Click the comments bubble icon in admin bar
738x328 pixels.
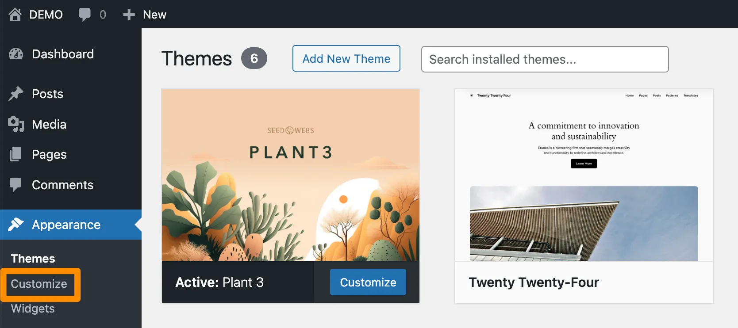(x=85, y=15)
